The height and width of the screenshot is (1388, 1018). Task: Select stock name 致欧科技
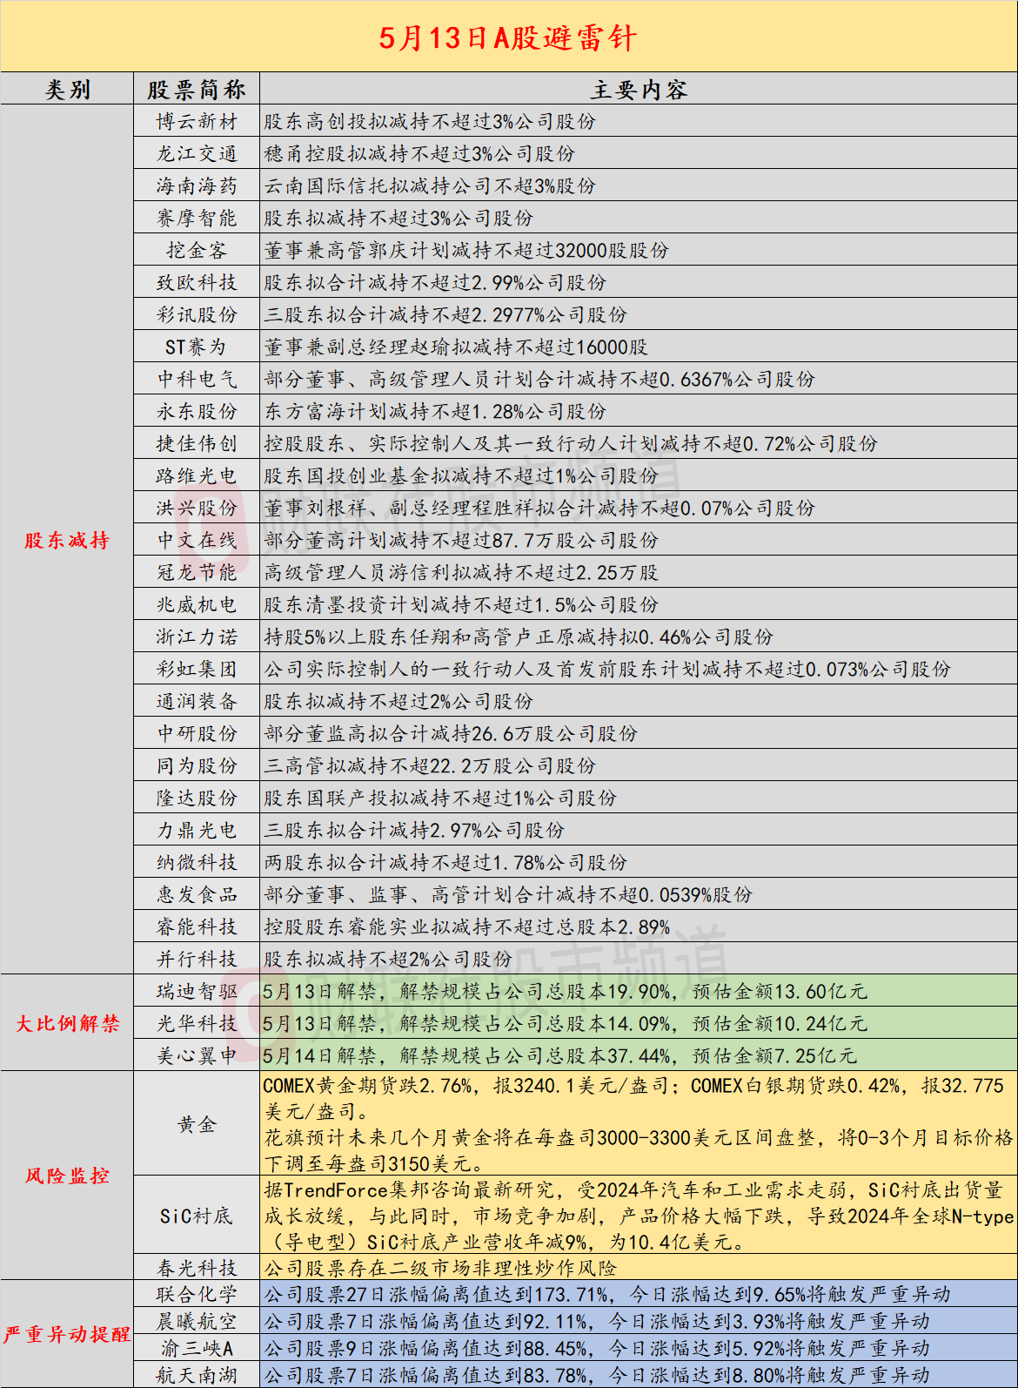(x=197, y=282)
